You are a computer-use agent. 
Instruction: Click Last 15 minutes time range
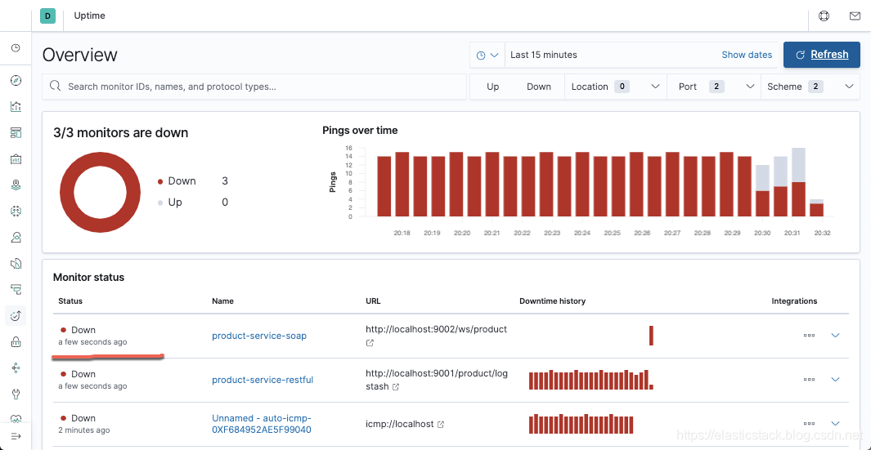point(544,55)
